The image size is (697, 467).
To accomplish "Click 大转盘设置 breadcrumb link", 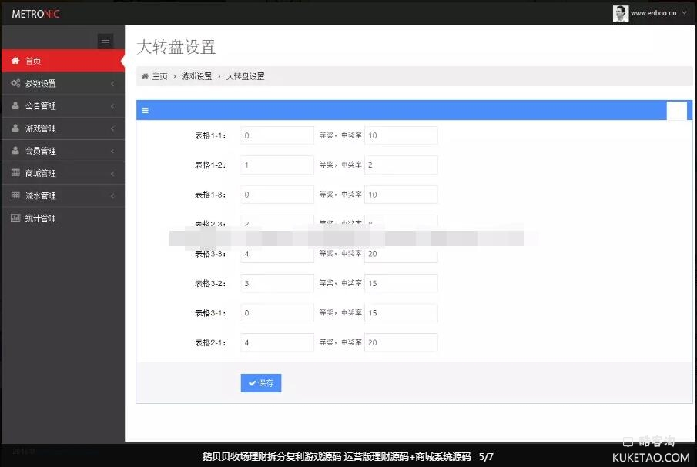I will (x=246, y=76).
